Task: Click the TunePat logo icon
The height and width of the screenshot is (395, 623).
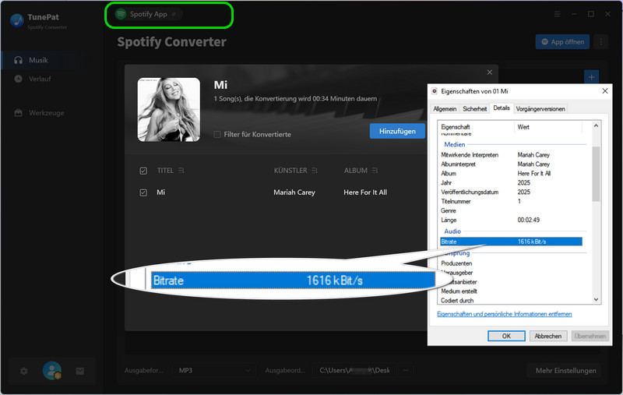Action: (16, 21)
